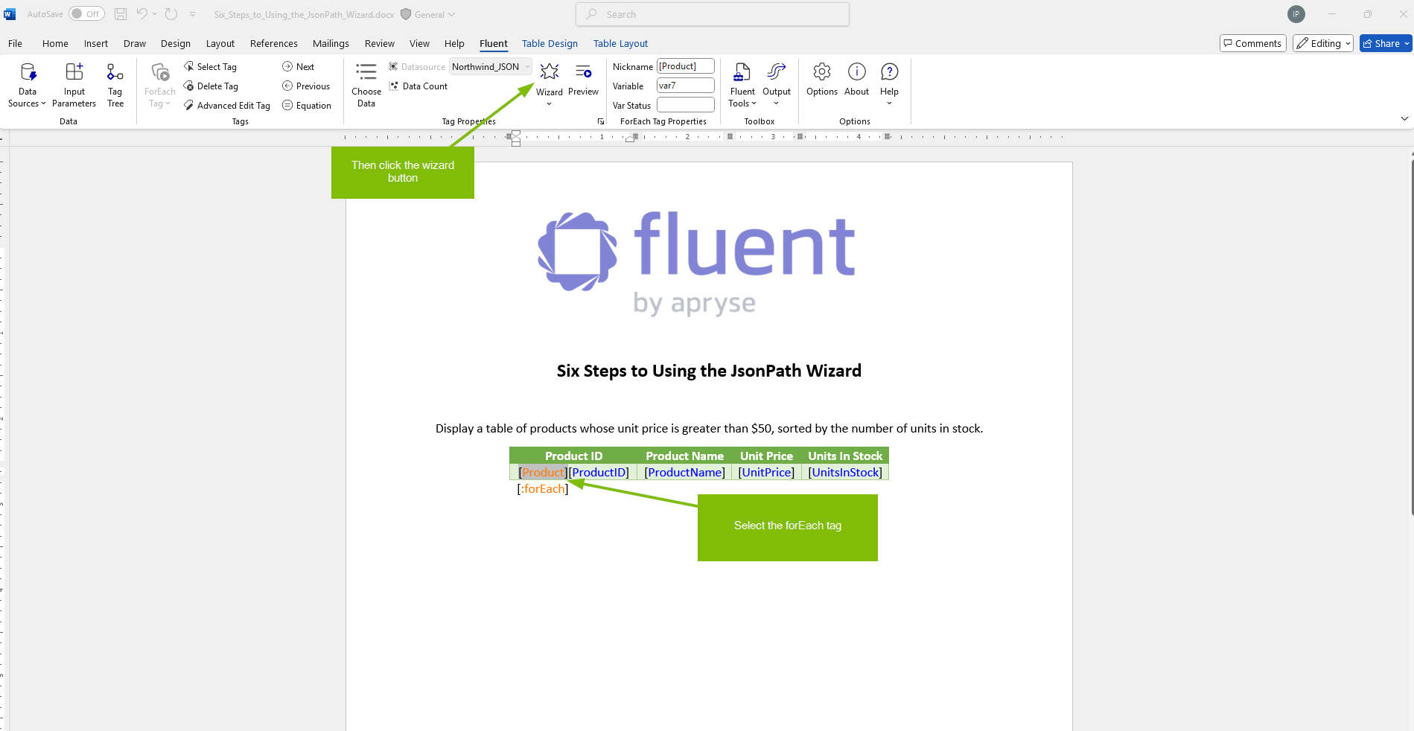Switch to the Home tab
Image resolution: width=1414 pixels, height=731 pixels.
tap(55, 43)
